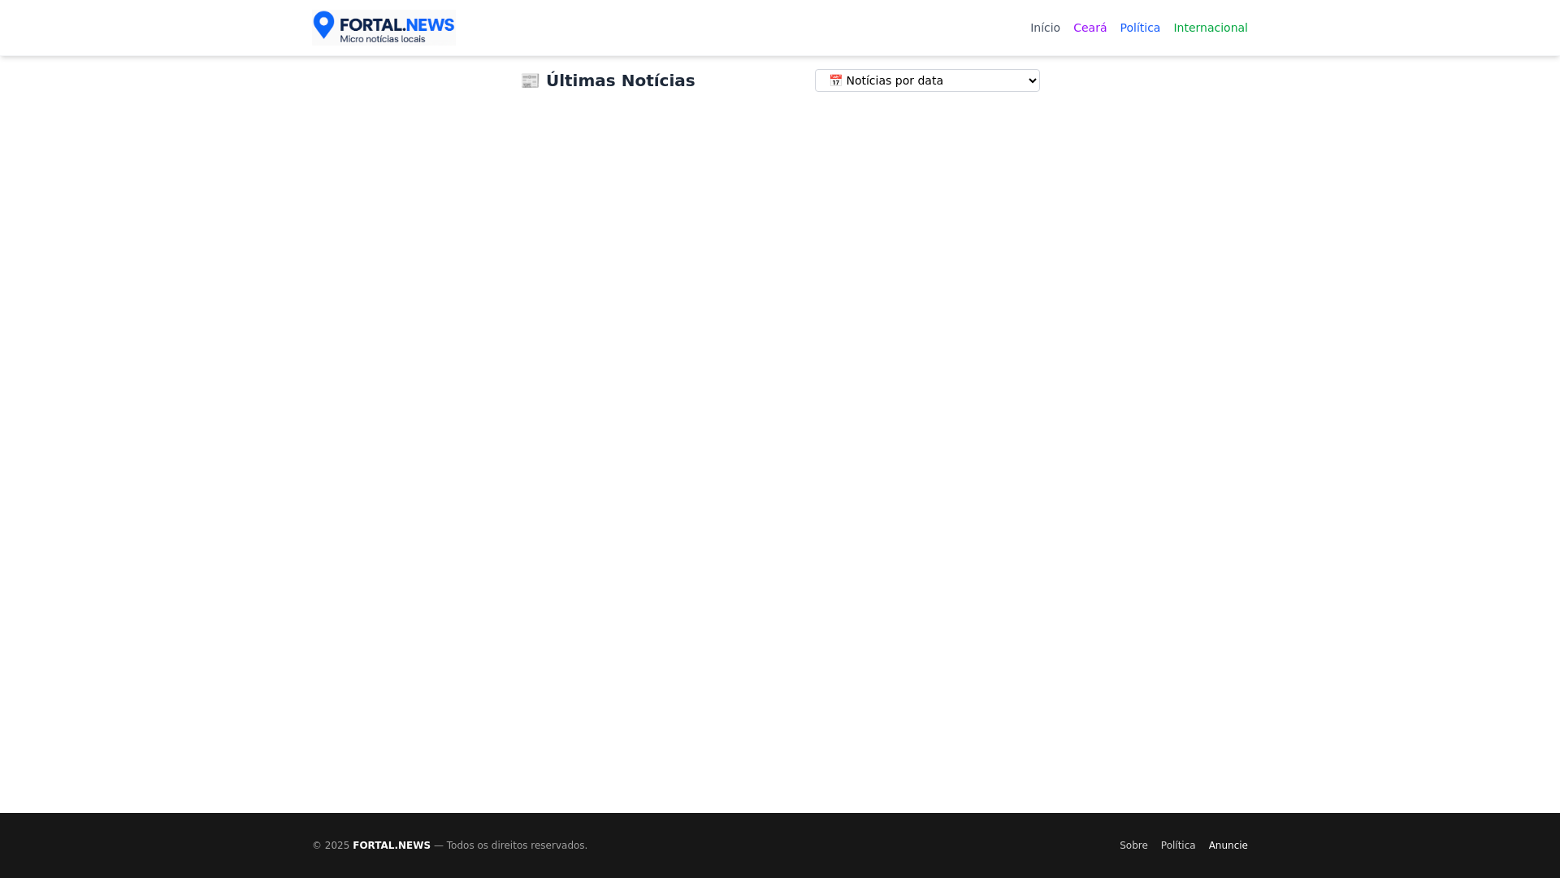Screen dimensions: 1560x878
Task: Open the Ceará news section
Action: [1090, 28]
